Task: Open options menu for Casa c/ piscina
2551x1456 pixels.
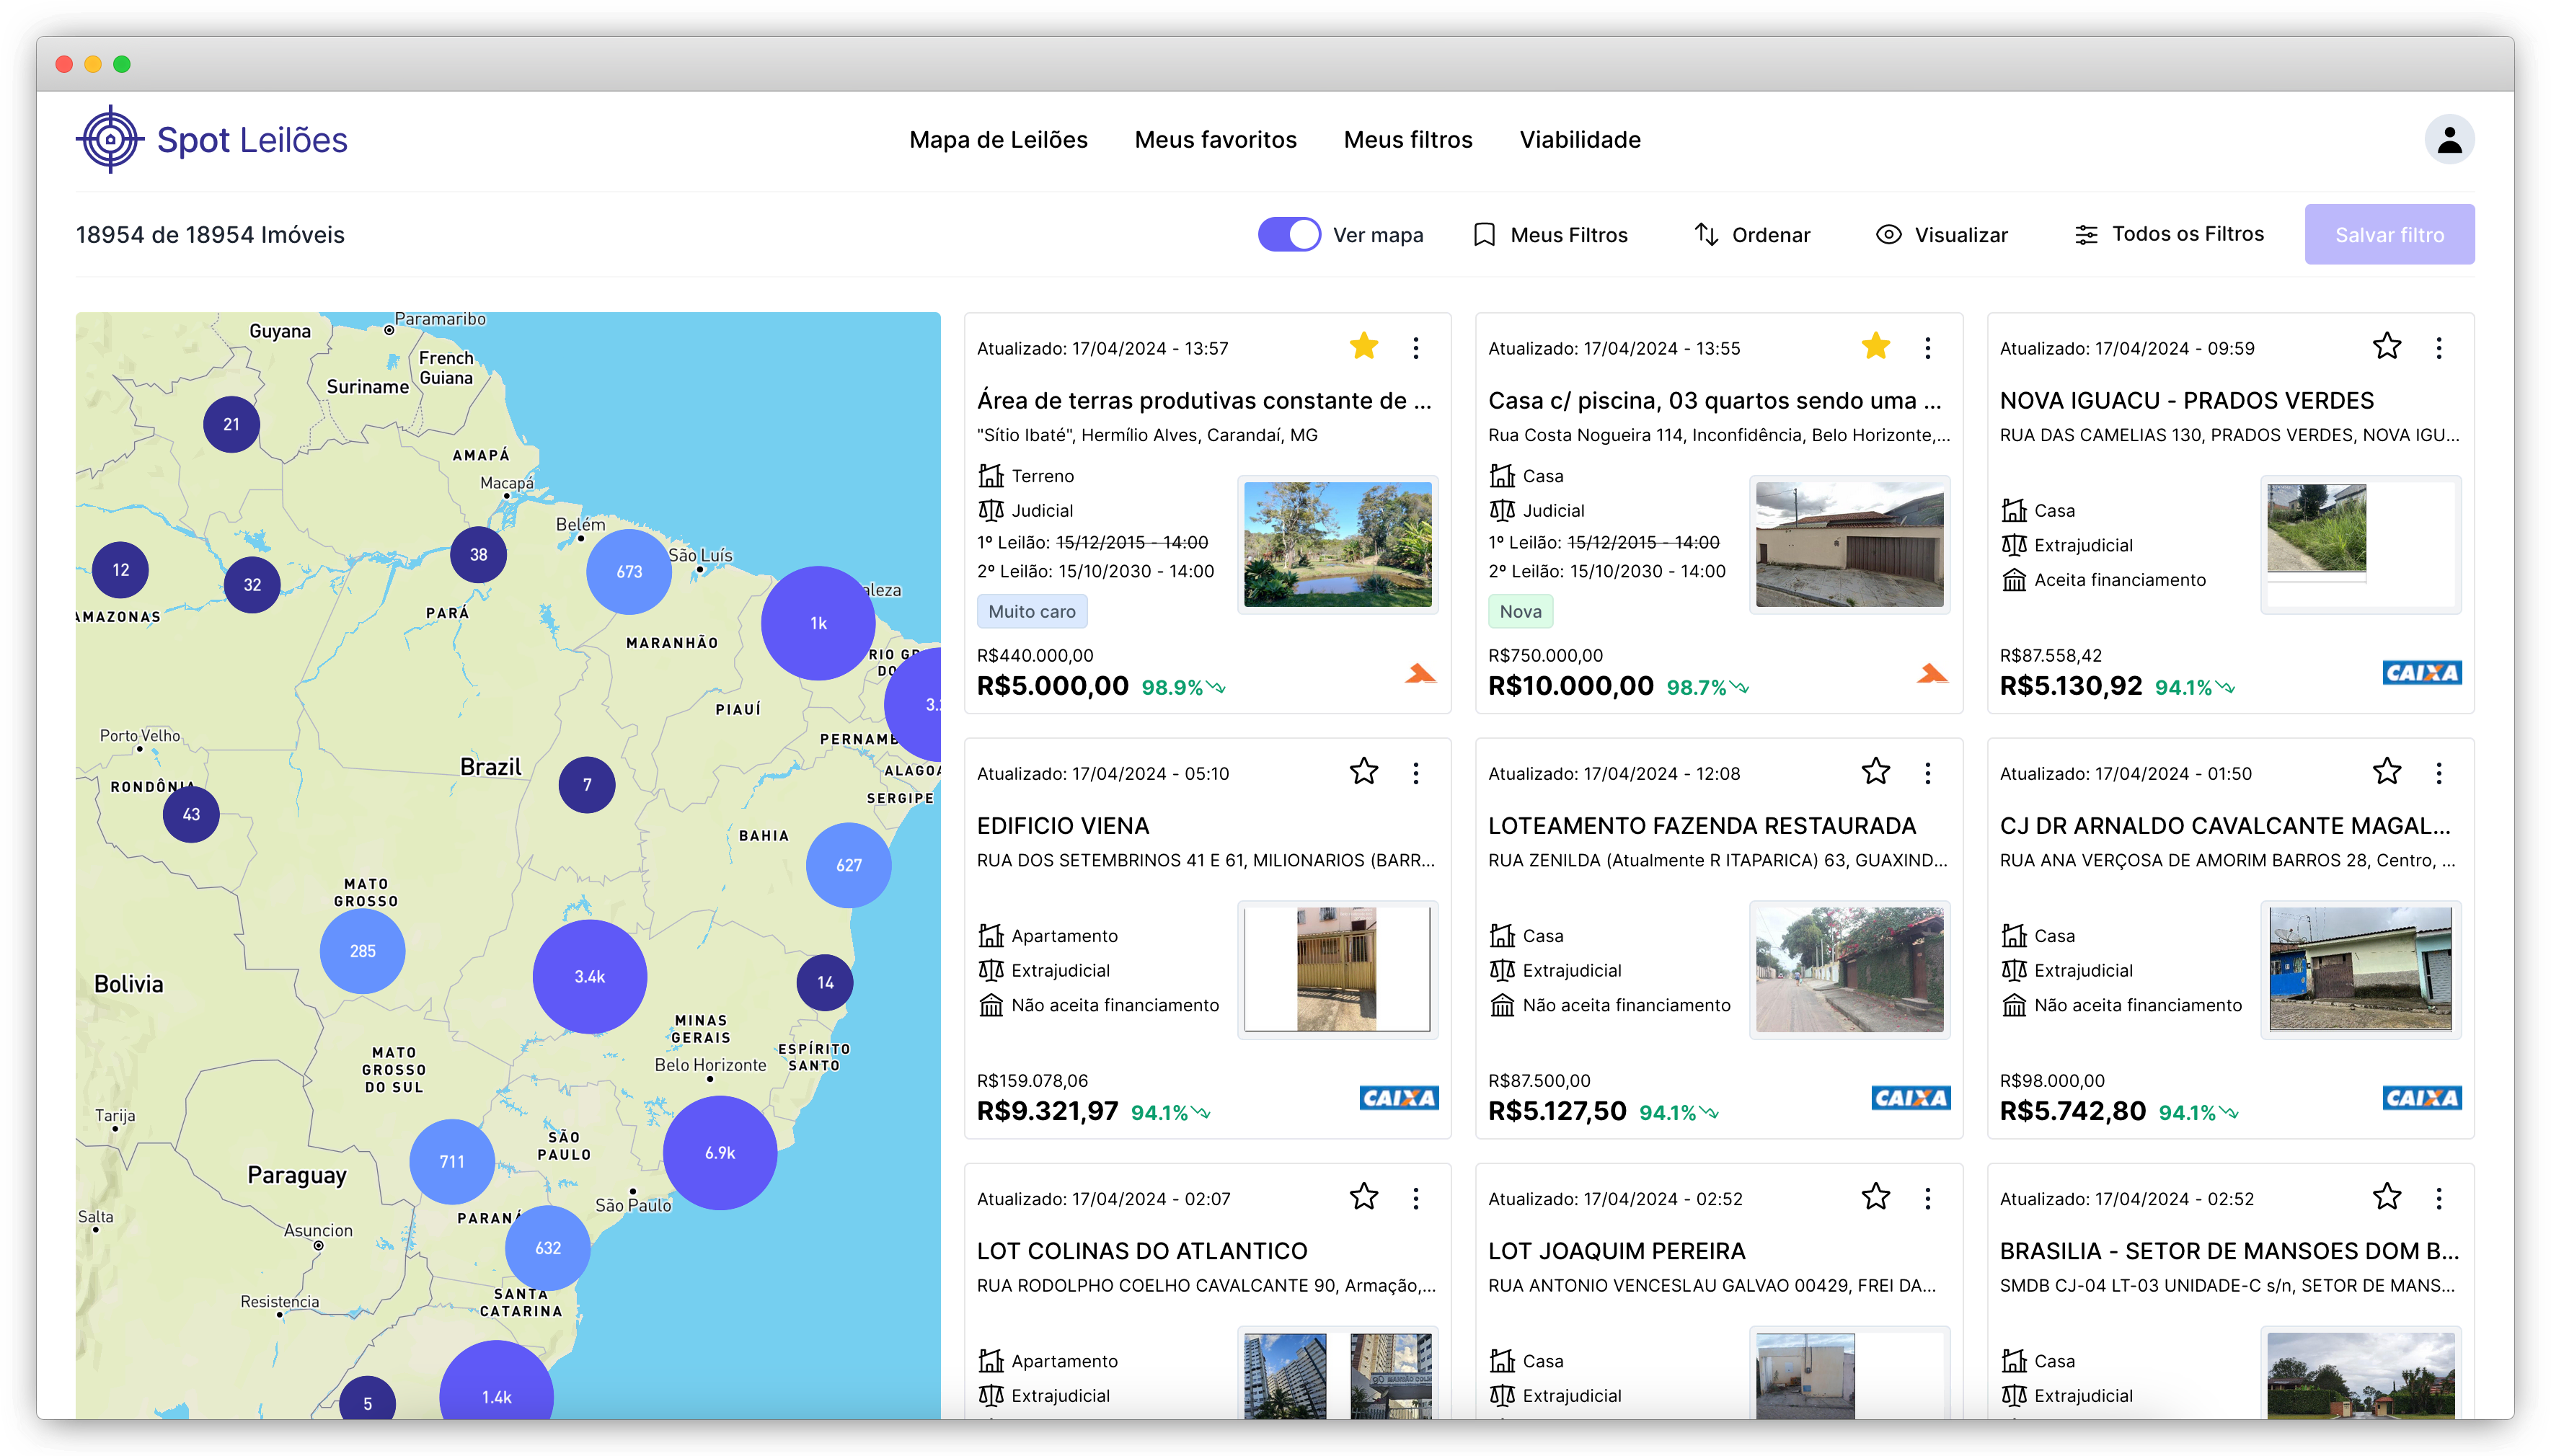Action: (x=1927, y=347)
